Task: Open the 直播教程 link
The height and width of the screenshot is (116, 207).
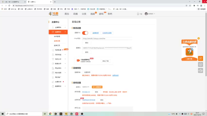Action: [x=95, y=33]
